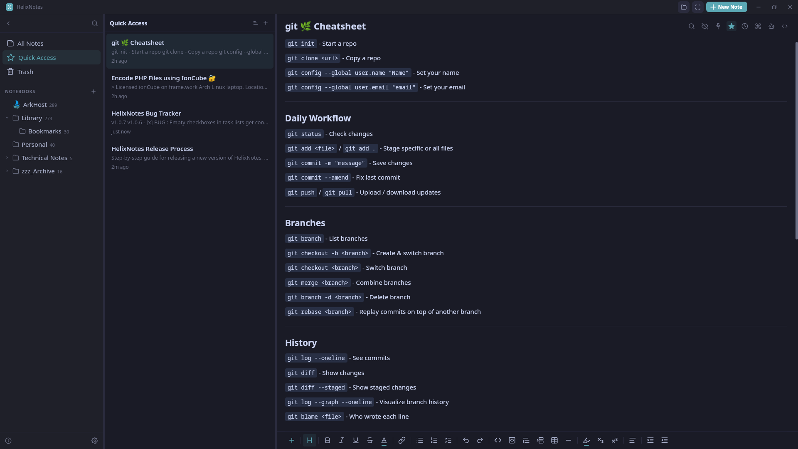This screenshot has width=798, height=449.
Task: Open the text color picker in toolbar
Action: click(384, 440)
